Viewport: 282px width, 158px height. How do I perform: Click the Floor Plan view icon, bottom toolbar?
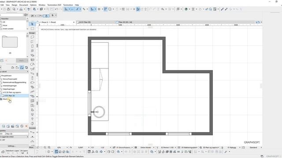pyautogui.click(x=56, y=152)
